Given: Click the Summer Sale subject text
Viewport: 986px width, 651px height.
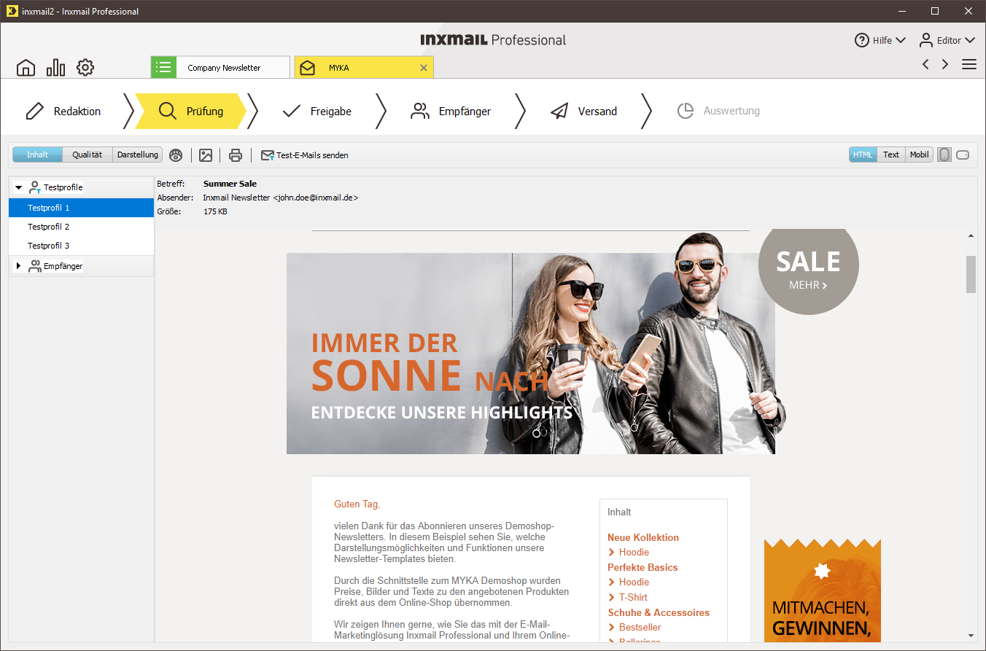Looking at the screenshot, I should [x=230, y=184].
